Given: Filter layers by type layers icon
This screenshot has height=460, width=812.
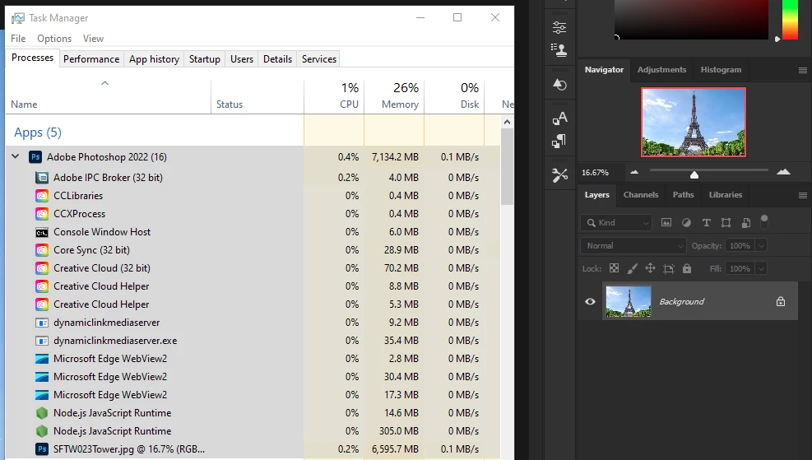Looking at the screenshot, I should 707,223.
